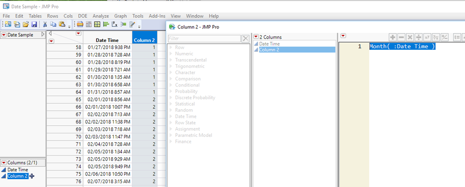Click the multiply operator button in formula editor
Viewport: 465px width, 187px height.
click(x=410, y=37)
